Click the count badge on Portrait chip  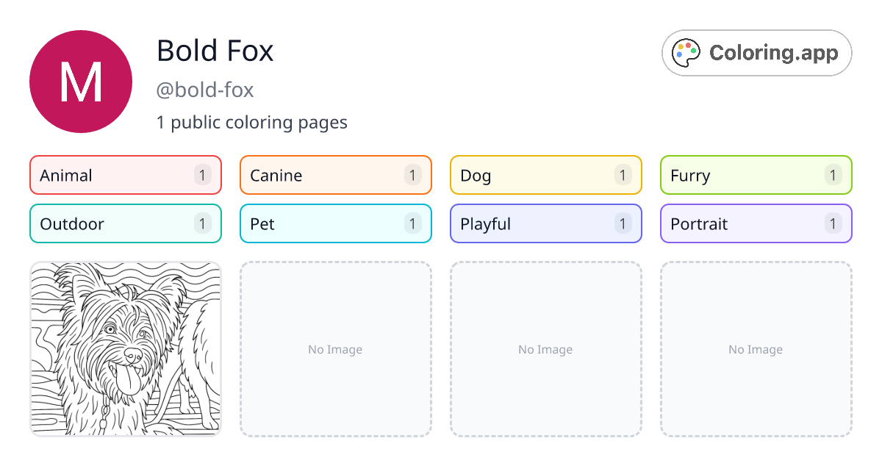(833, 223)
